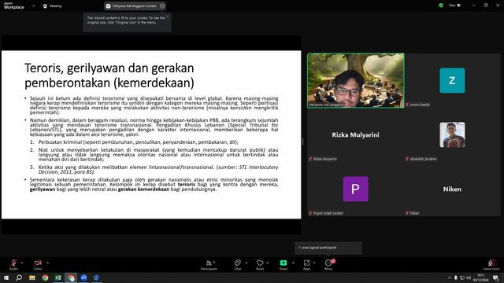Click the green Share screen button
Viewport: 504px width, 283px height.
coord(283,265)
